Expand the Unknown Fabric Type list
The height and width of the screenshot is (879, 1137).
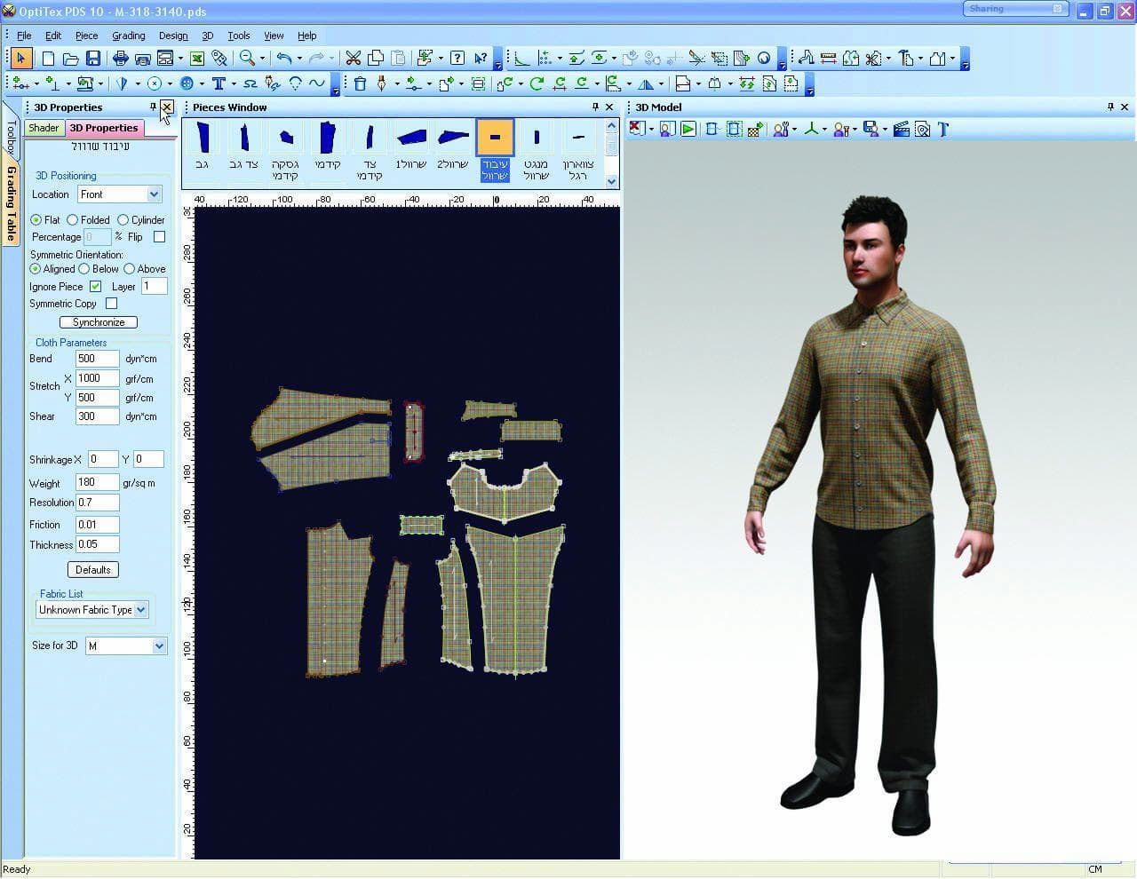point(92,610)
